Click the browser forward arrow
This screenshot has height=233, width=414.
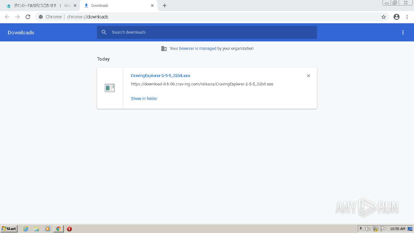(x=17, y=17)
